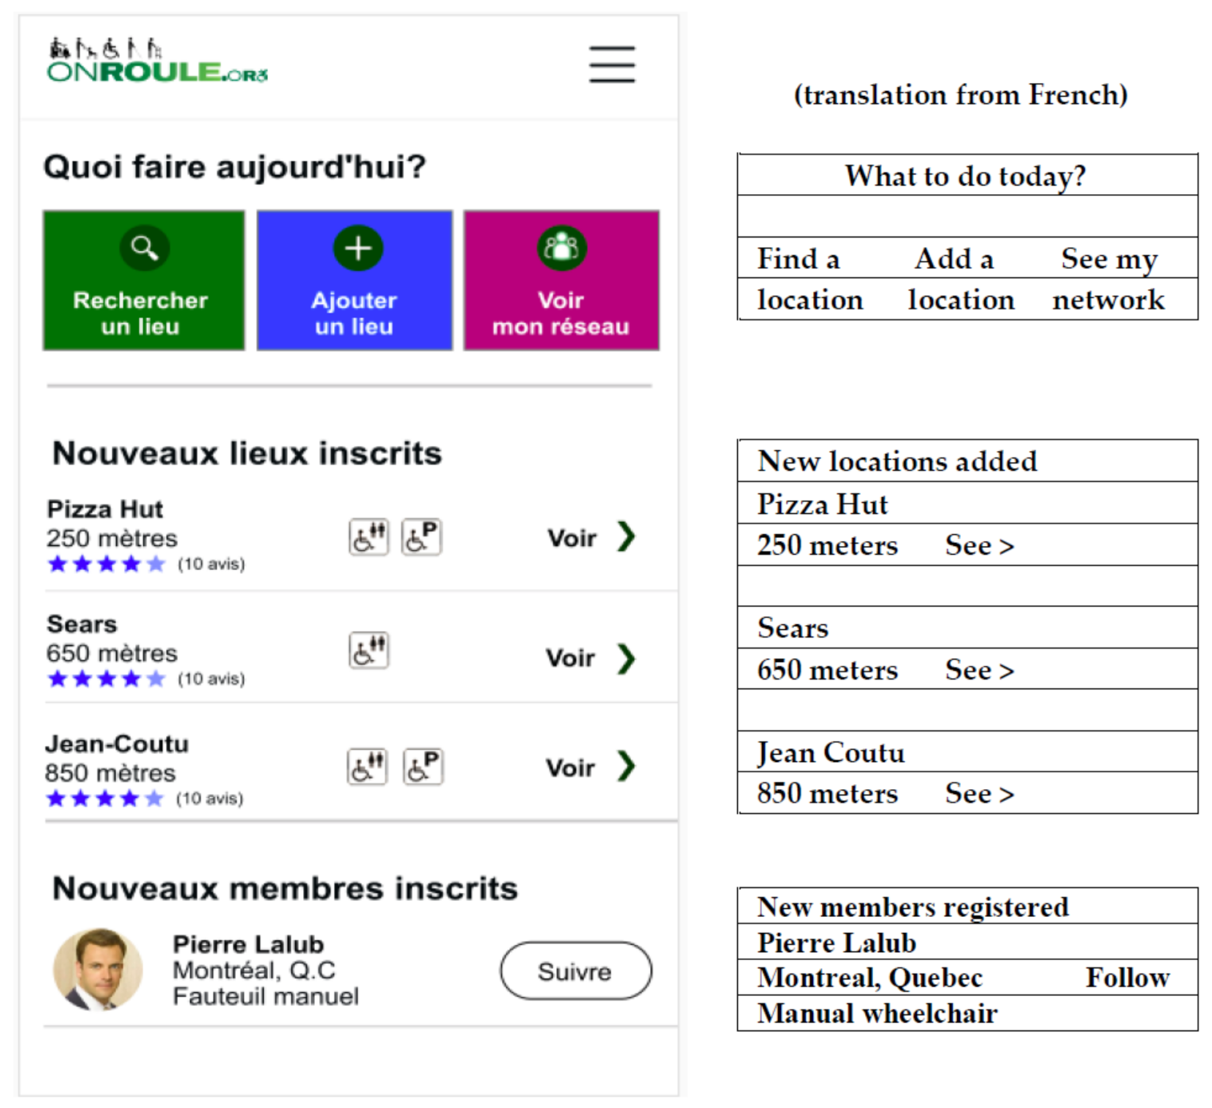This screenshot has height=1108, width=1212.
Task: Click Jean-Coutu star rating
Action: coord(105,799)
